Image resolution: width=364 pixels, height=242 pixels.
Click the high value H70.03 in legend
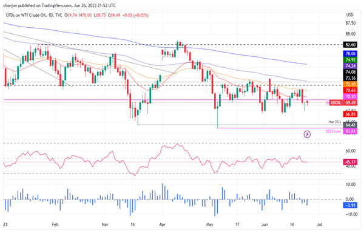[86, 15]
